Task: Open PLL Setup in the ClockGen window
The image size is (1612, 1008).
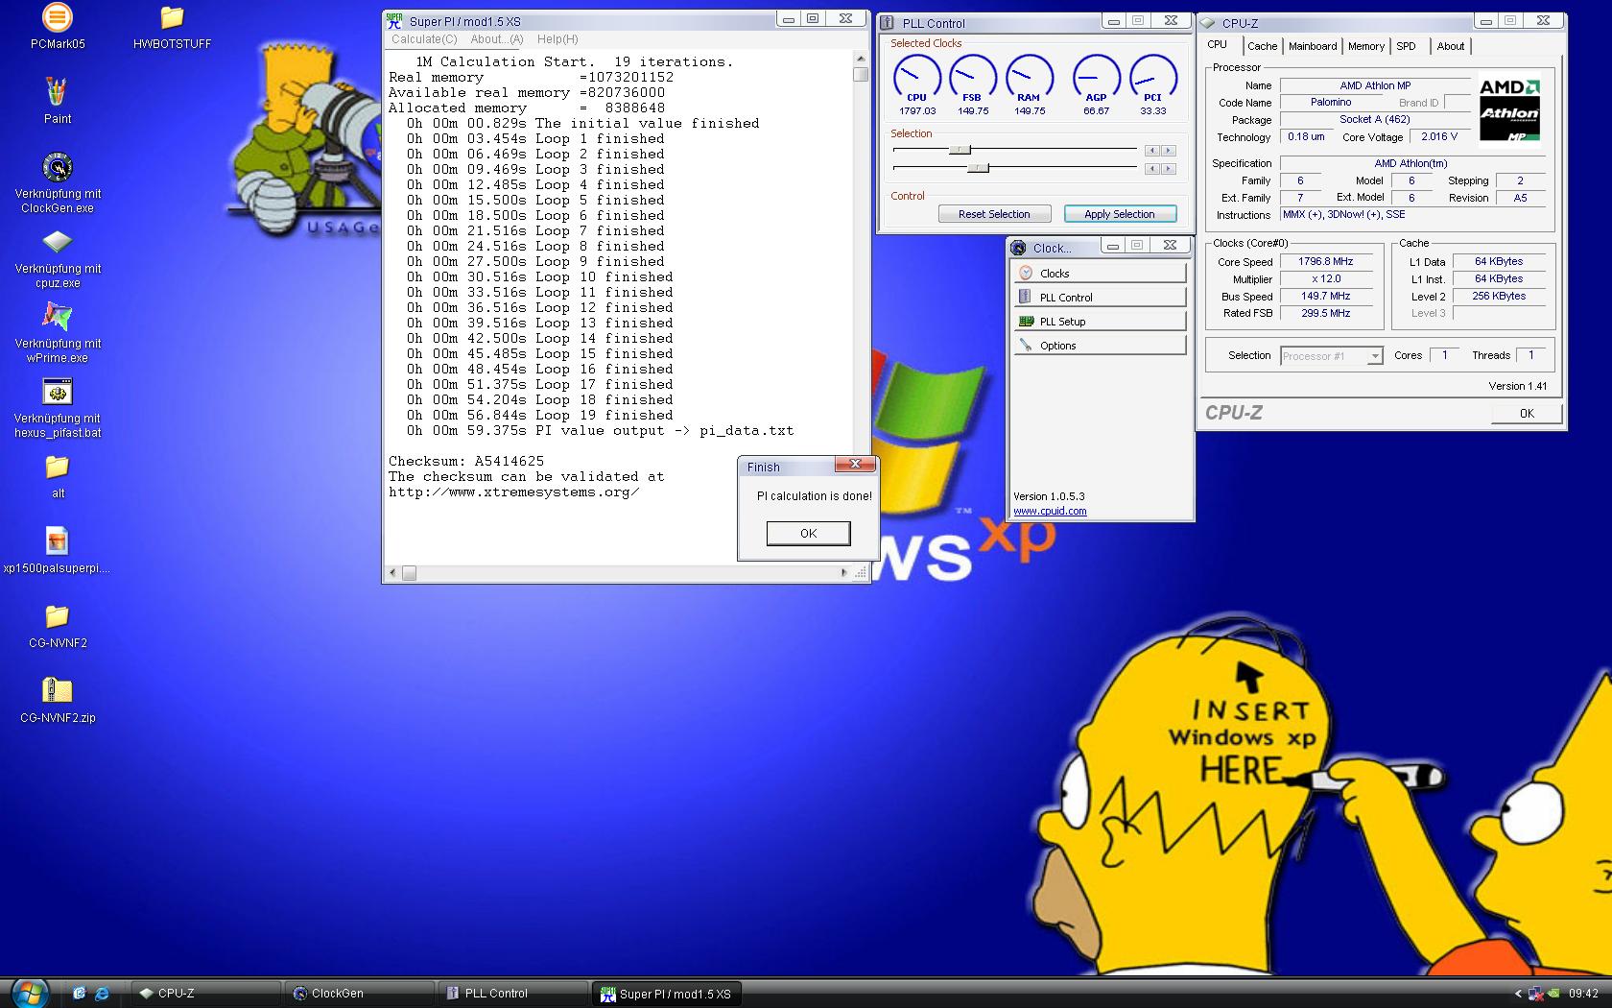Action: [1100, 322]
